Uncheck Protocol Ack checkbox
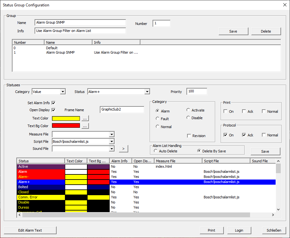The image size is (290, 238). 244,135
